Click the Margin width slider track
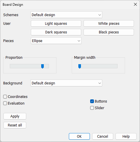This screenshot has height=142, width=140. (x=98, y=66)
